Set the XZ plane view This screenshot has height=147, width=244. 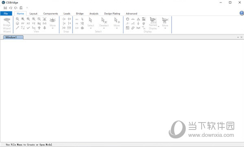click(28, 23)
